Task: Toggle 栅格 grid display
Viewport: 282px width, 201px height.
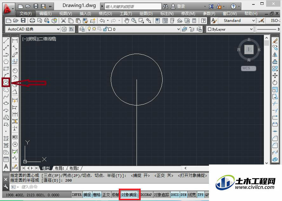Action: (97, 195)
